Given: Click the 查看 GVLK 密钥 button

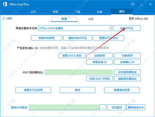Looking at the screenshot, I should tap(72, 56).
